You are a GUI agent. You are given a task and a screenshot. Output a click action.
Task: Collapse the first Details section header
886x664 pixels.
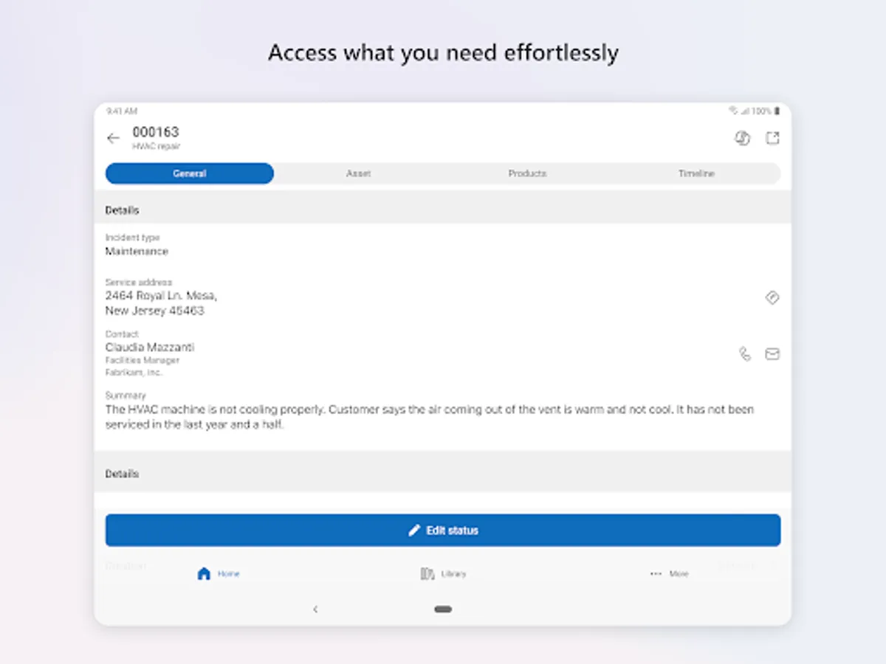pyautogui.click(x=121, y=210)
